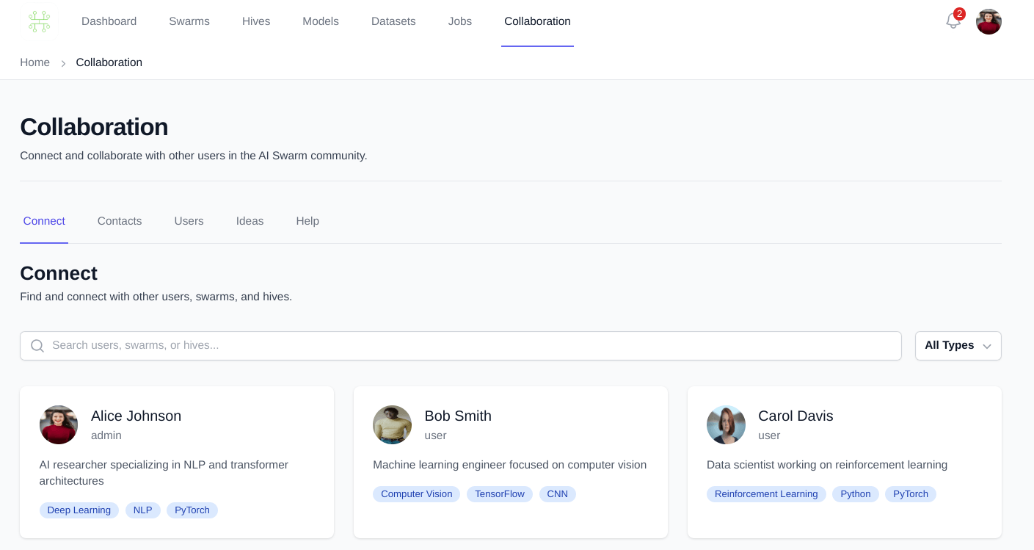The width and height of the screenshot is (1034, 550).
Task: Click the Computer Vision tag
Action: [416, 494]
